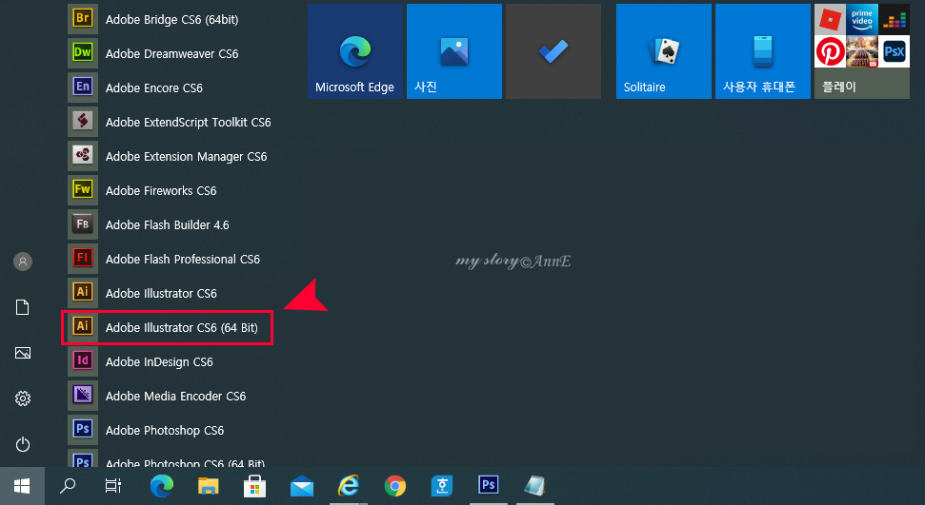Open Microsoft Store from the taskbar
Screen dimensions: 925x505
click(255, 487)
